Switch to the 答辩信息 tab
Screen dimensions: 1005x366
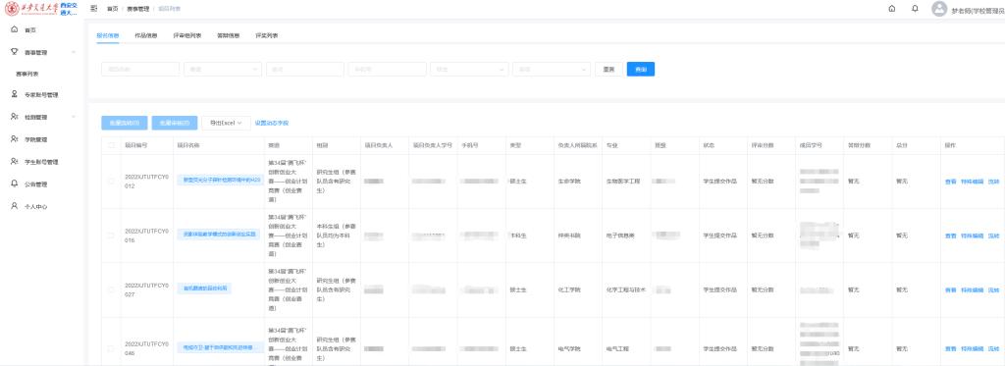(228, 36)
